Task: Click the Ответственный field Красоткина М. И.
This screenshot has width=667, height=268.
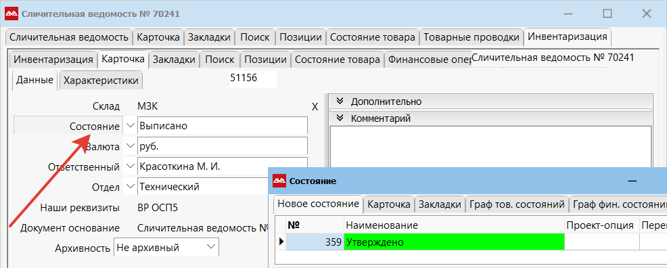Action: click(222, 166)
